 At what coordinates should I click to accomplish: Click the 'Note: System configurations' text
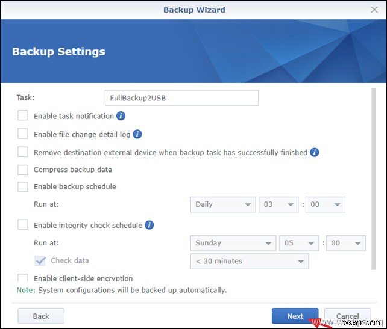122,290
